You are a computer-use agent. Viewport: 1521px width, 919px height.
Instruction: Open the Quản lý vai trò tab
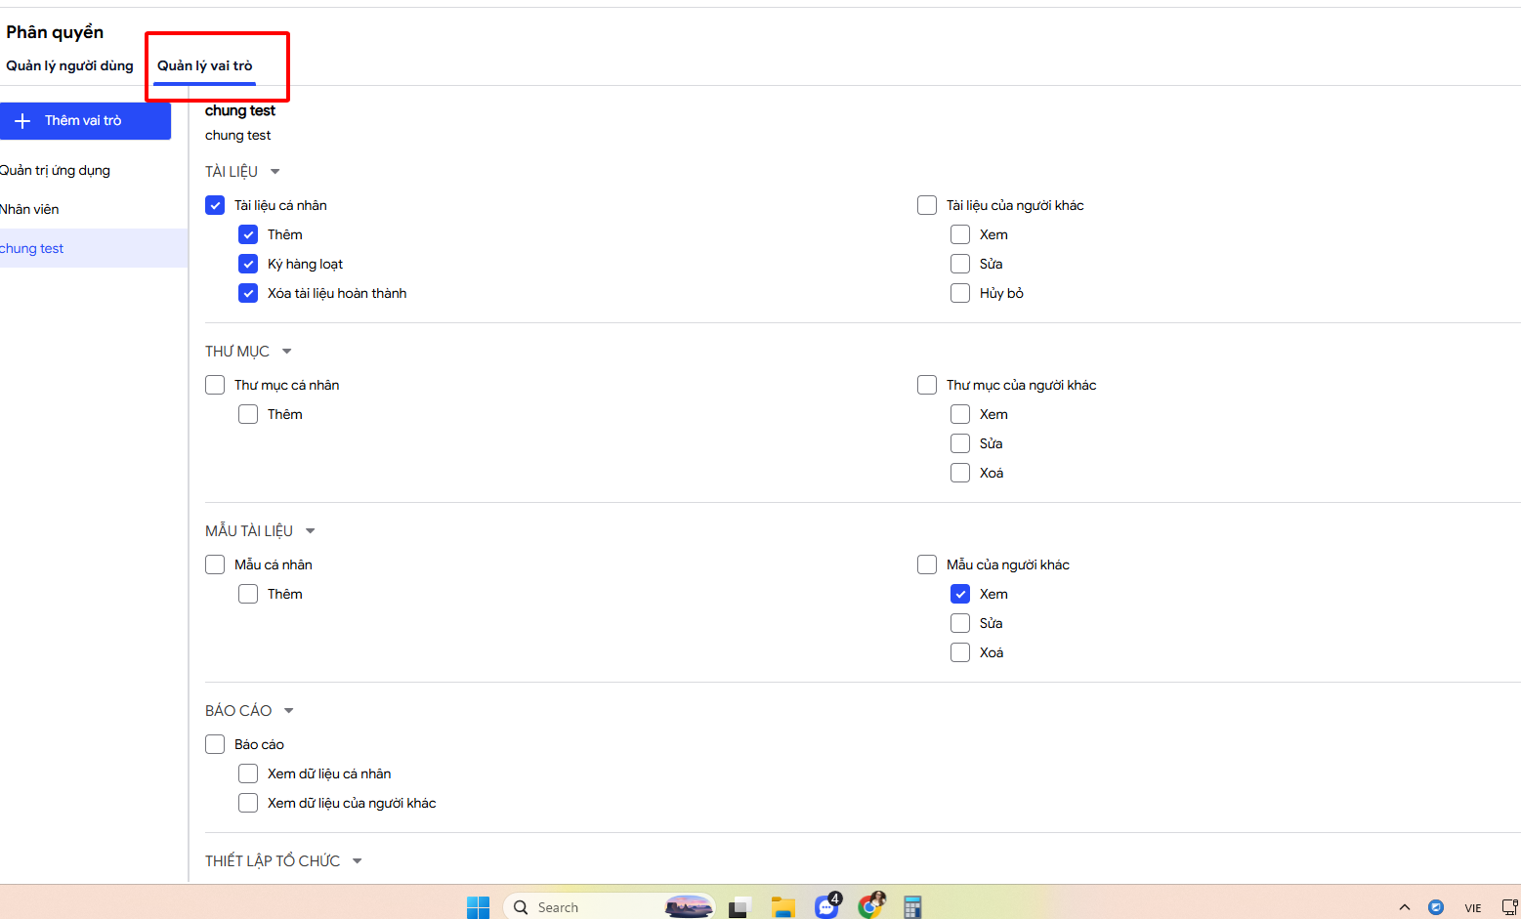point(205,65)
